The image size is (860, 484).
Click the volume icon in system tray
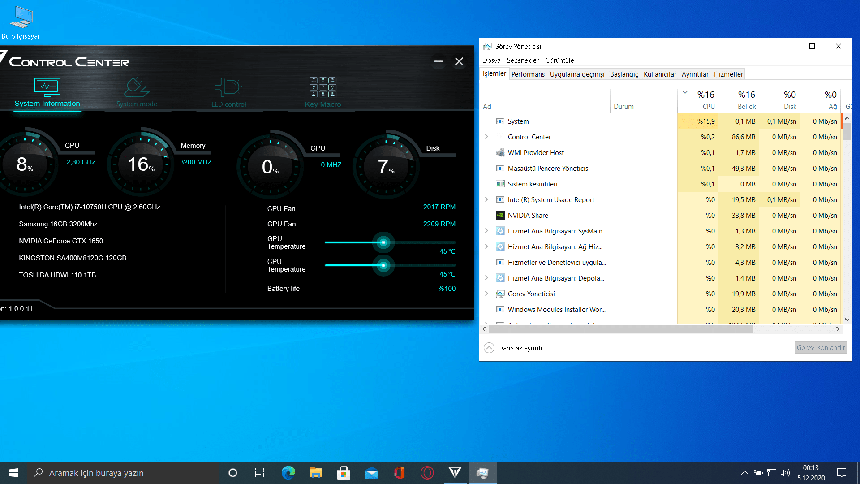click(x=785, y=473)
